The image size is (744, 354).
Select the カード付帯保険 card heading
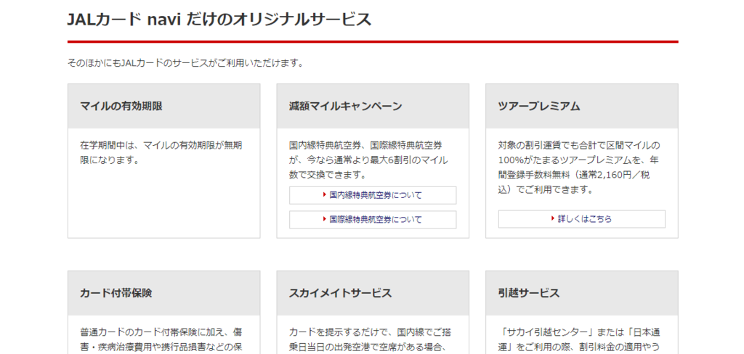pyautogui.click(x=116, y=293)
